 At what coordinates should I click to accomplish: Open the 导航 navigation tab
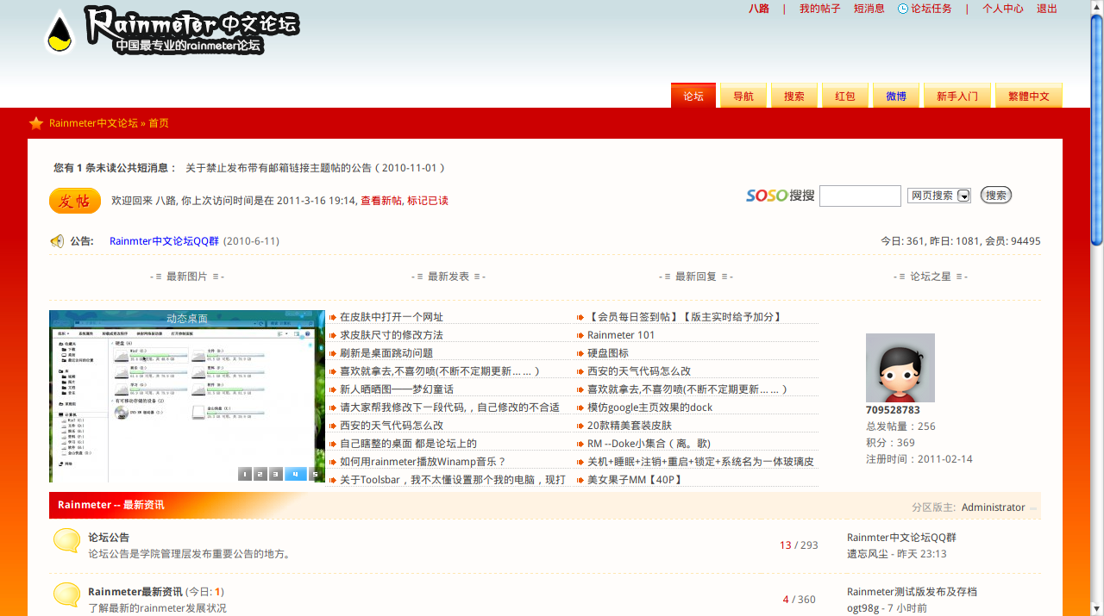pos(743,96)
